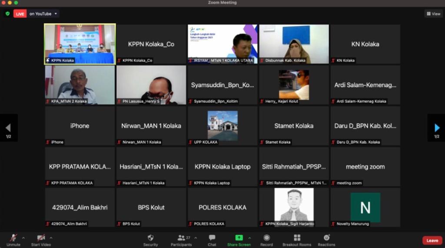Open the Participants panel
This screenshot has width=445, height=248.
pos(181,238)
